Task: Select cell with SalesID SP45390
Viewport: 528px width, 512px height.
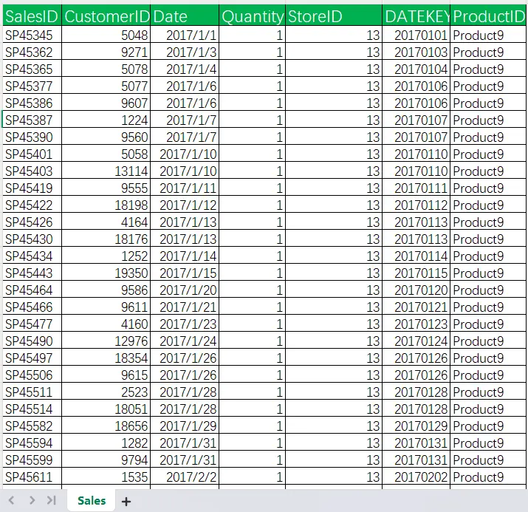Action: point(32,136)
